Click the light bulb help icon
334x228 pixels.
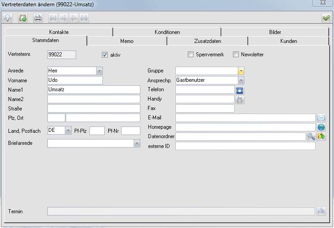(x=8, y=18)
